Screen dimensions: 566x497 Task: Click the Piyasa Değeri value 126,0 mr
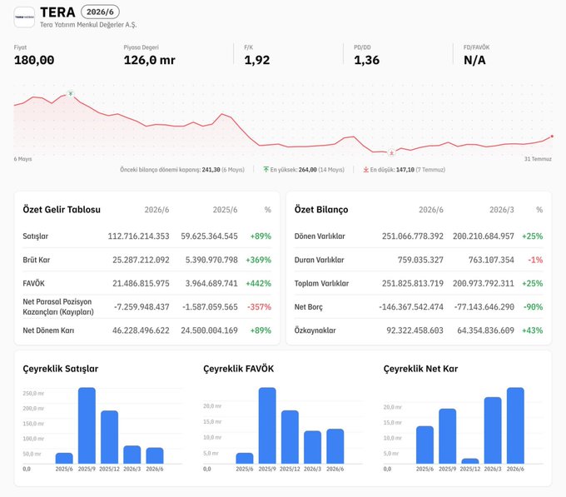tap(150, 60)
